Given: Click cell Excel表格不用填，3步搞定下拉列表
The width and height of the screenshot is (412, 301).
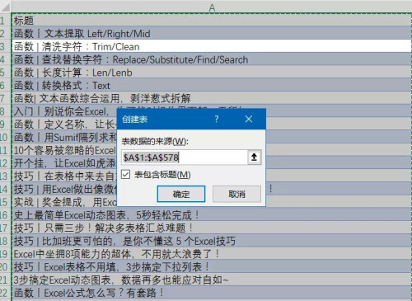Looking at the screenshot, I should pos(212,266).
